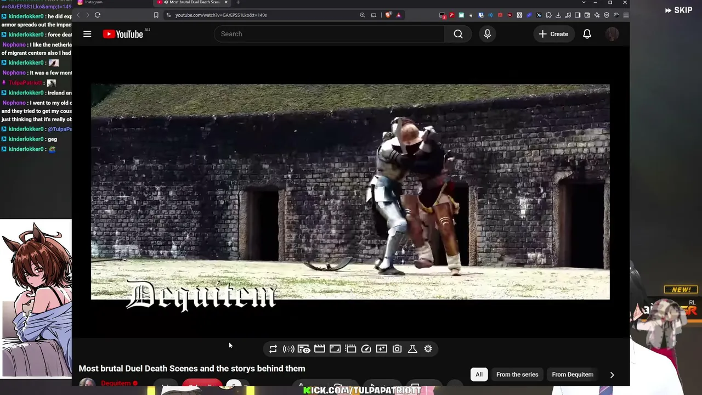This screenshot has width=702, height=395.
Task: Focus the YouTube search field
Action: 329,34
